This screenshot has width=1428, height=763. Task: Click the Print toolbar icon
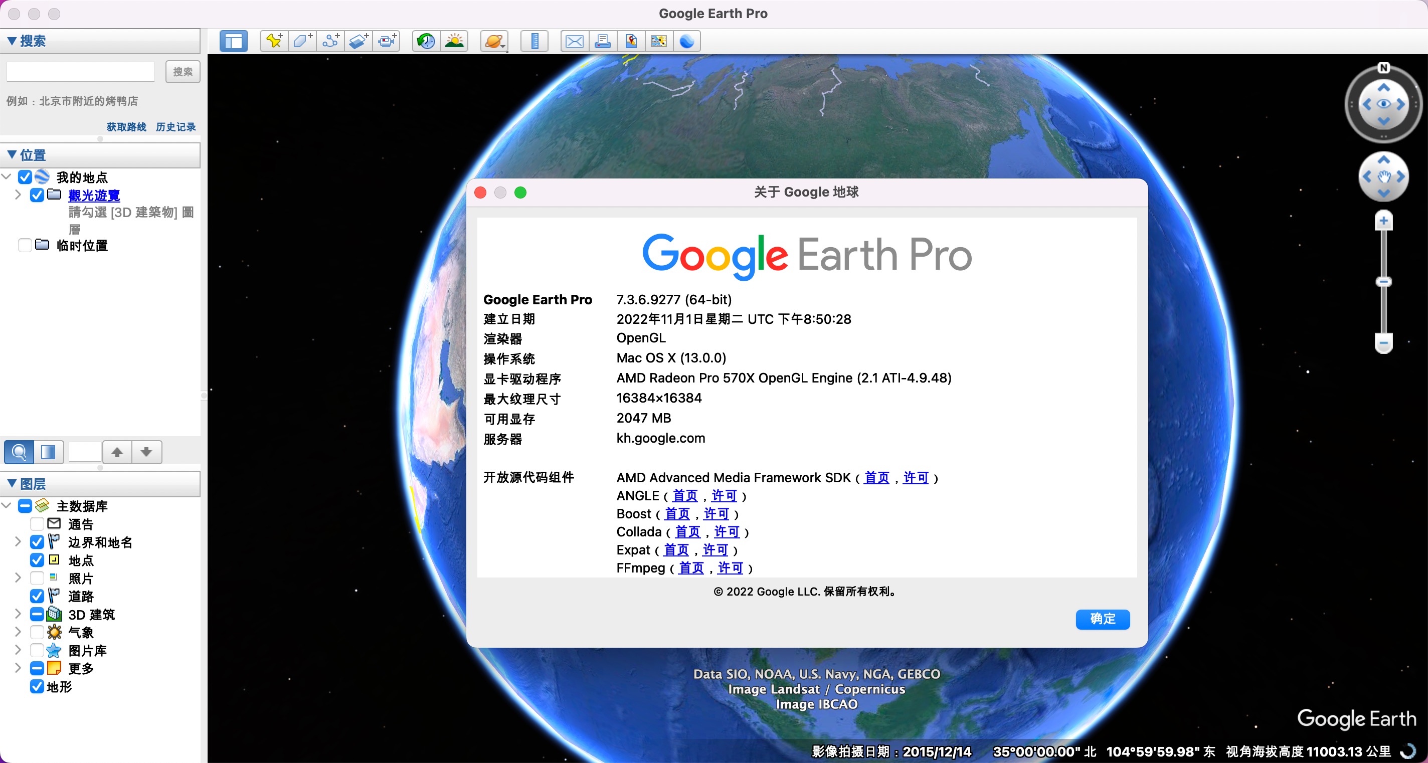(x=603, y=41)
